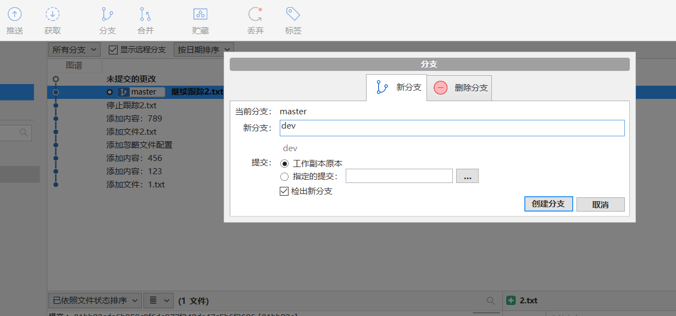Viewport: 676px width, 316px height.
Task: Click the search magnifier in the file list
Action: tap(491, 301)
